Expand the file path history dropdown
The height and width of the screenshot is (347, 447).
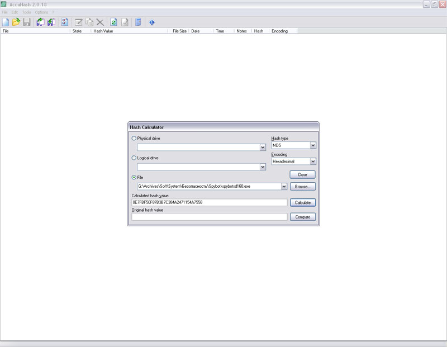pyautogui.click(x=284, y=187)
